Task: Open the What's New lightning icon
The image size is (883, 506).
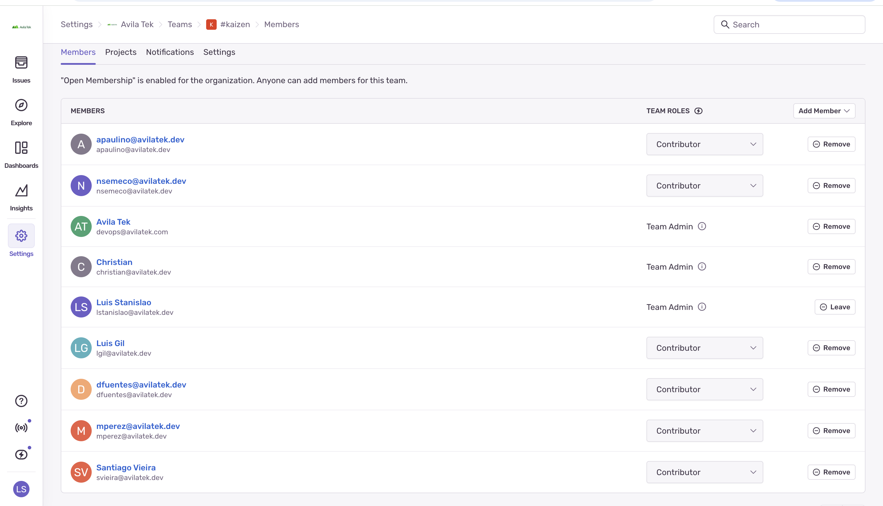Action: click(x=21, y=454)
